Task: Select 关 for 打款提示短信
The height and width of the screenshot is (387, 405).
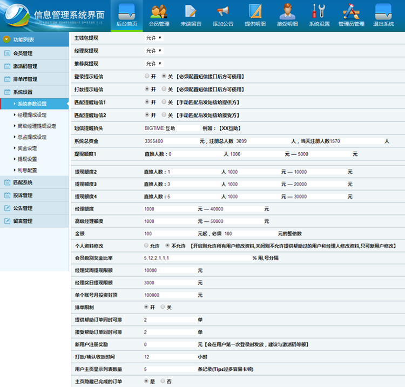Action: 164,89
